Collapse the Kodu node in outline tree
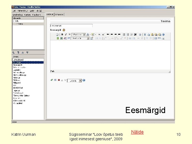Viewport: 192px width, 144px height. (x=14, y=21)
